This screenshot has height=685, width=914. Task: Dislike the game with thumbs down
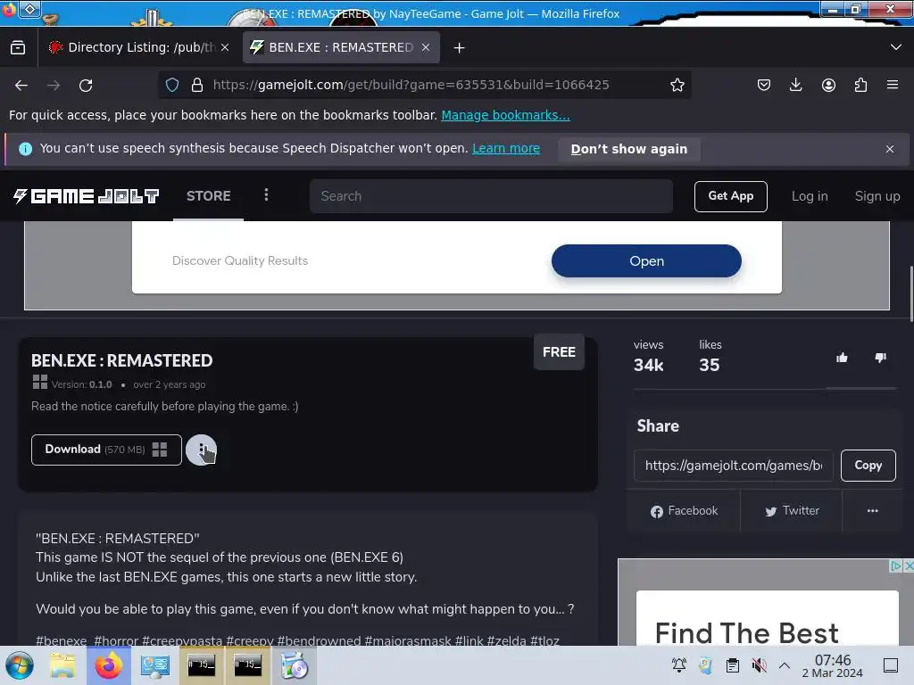click(881, 358)
